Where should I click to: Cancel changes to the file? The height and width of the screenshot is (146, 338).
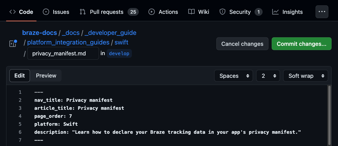click(242, 44)
